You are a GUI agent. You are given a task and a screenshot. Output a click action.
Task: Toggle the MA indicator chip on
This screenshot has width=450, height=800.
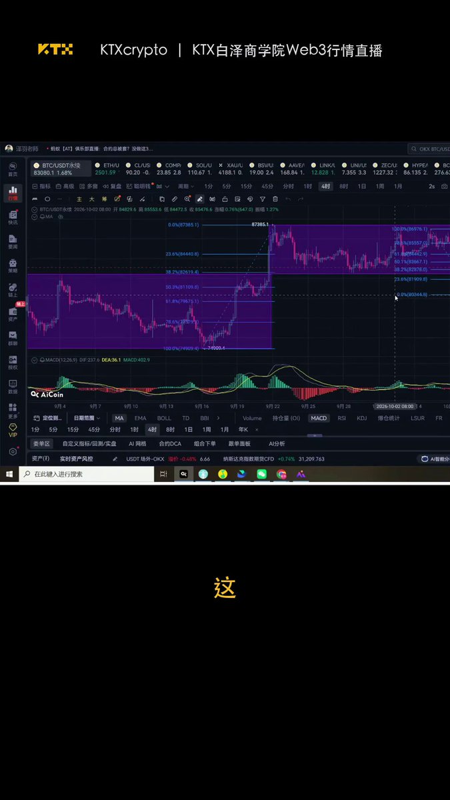click(119, 418)
